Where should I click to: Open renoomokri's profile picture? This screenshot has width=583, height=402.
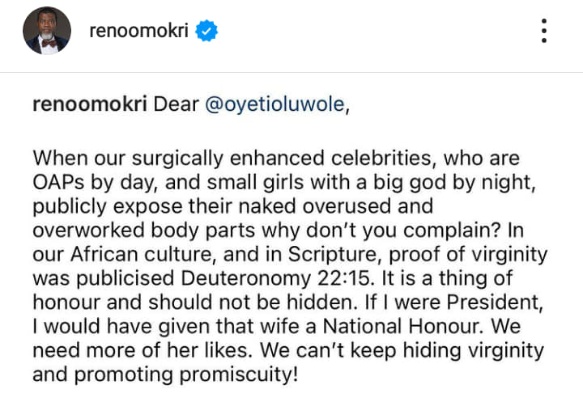click(46, 32)
